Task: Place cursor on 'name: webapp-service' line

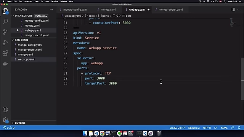Action: (97, 48)
